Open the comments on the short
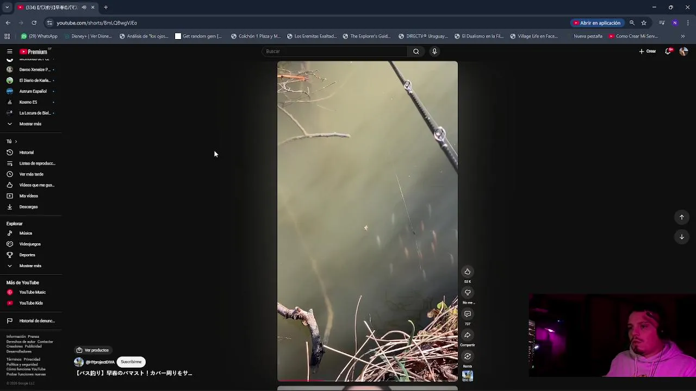Image resolution: width=696 pixels, height=391 pixels. tap(468, 314)
